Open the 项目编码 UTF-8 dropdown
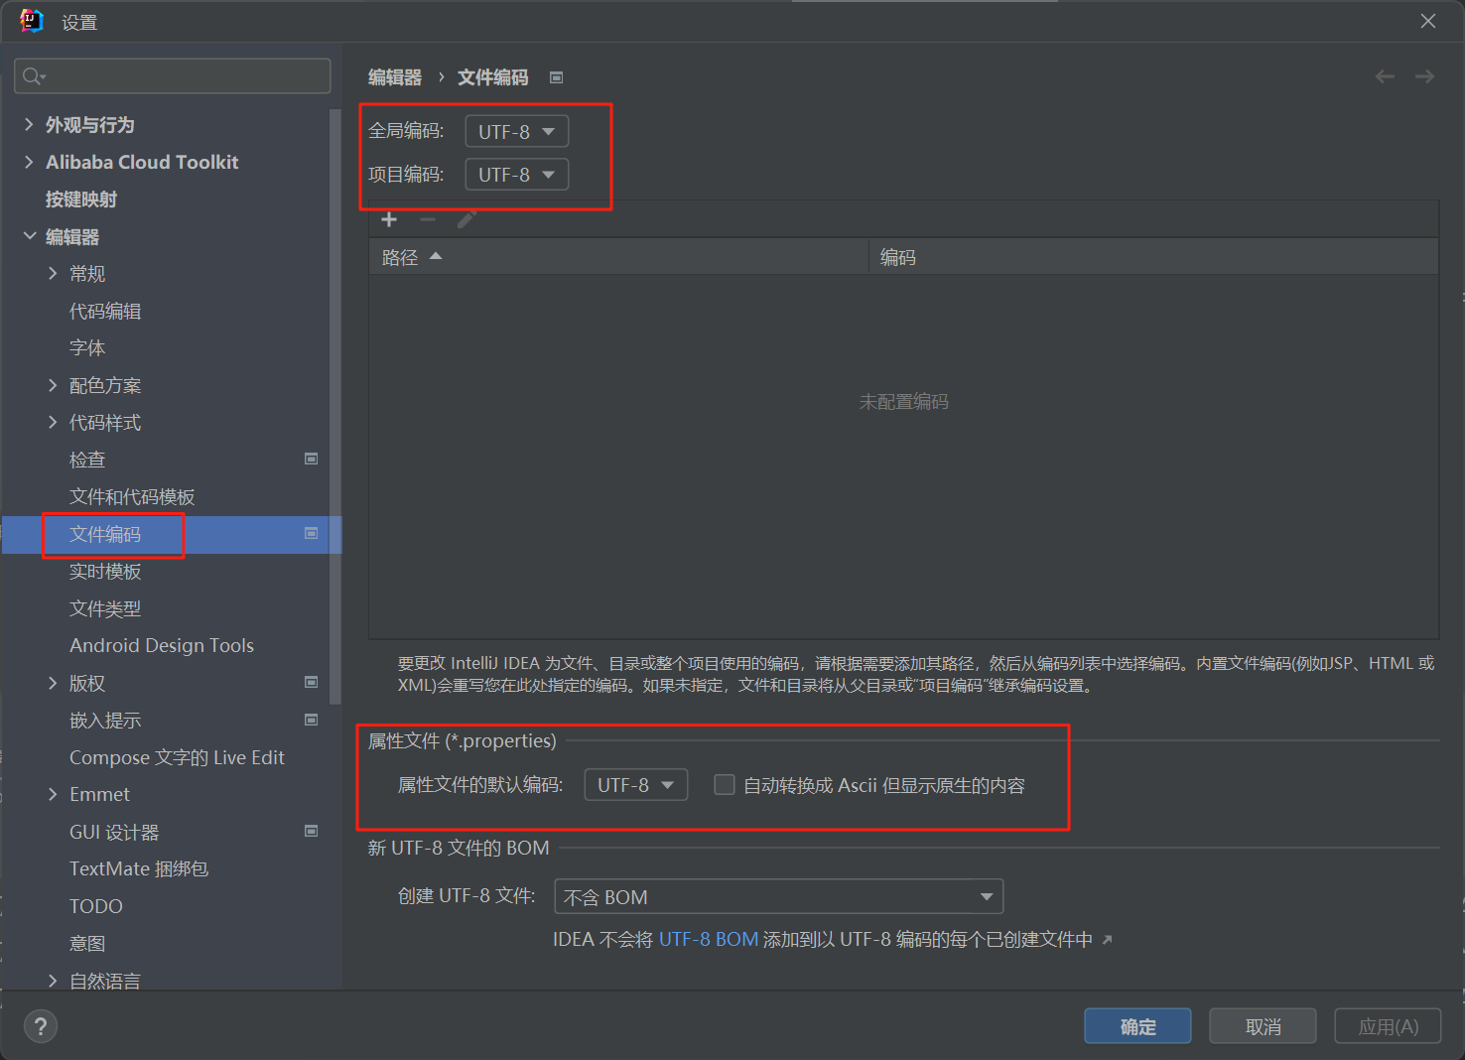Image resolution: width=1465 pixels, height=1060 pixels. 517,175
